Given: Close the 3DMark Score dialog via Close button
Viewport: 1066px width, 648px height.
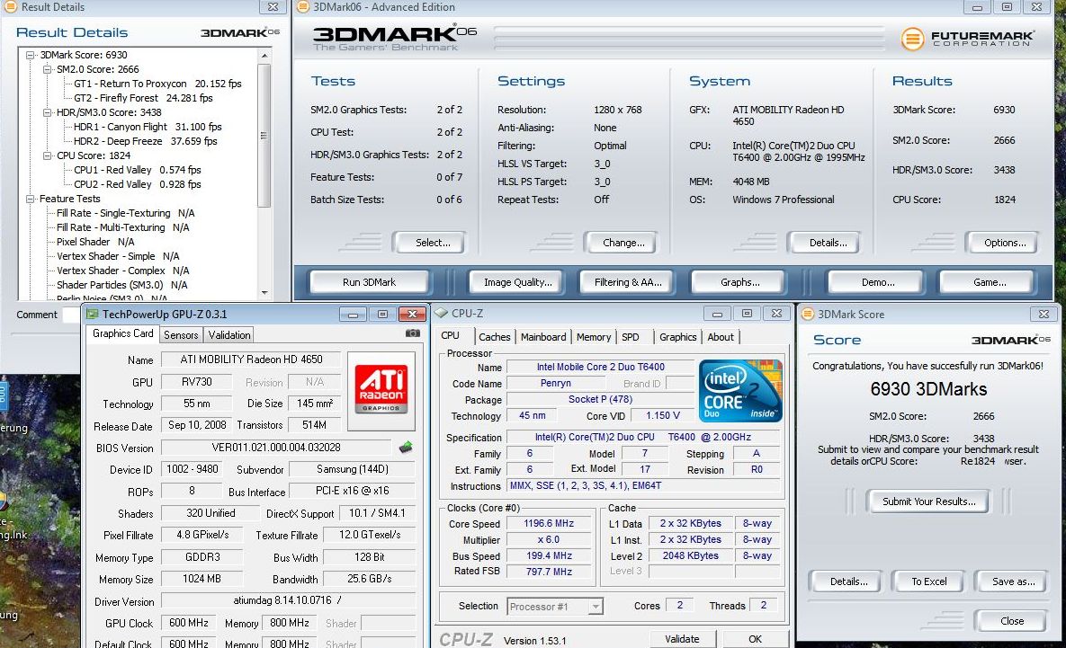Looking at the screenshot, I should (1012, 621).
